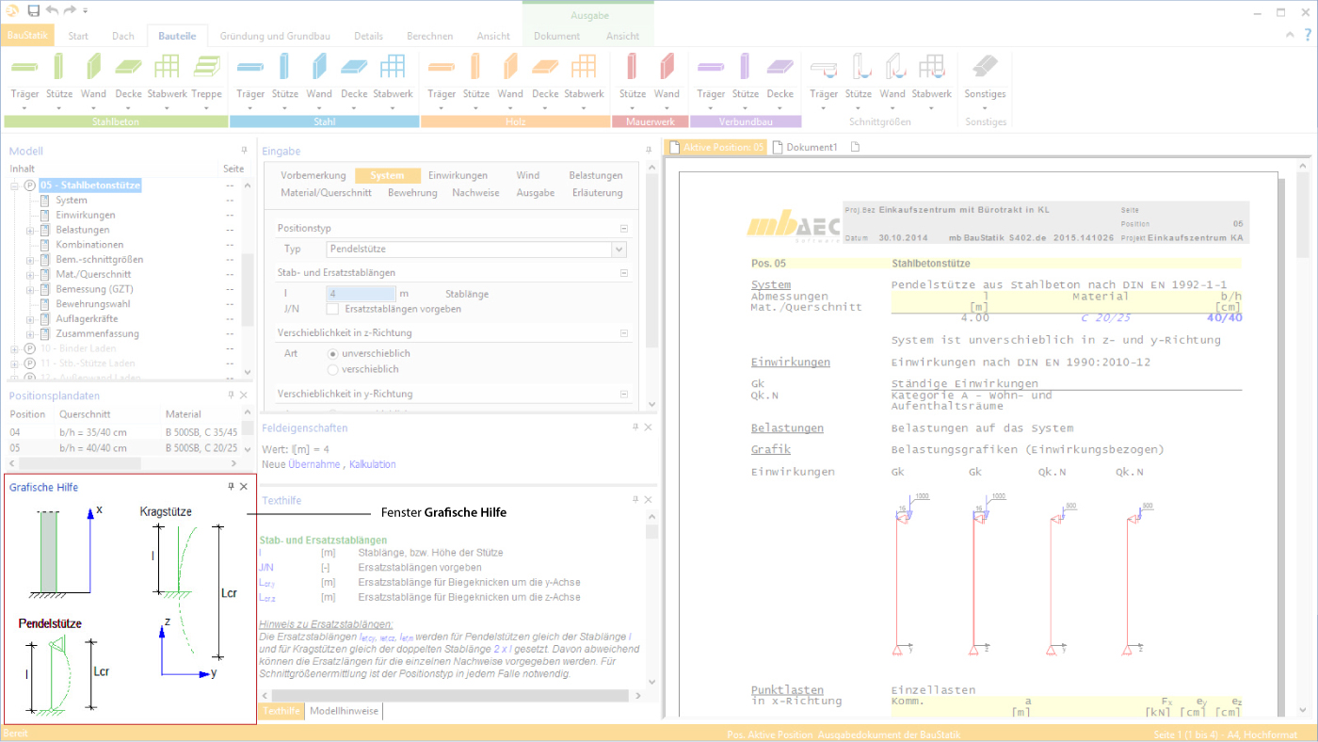Screen dimensions: 1318x742
Task: Select Stahl Stütze icon
Action: pos(285,67)
